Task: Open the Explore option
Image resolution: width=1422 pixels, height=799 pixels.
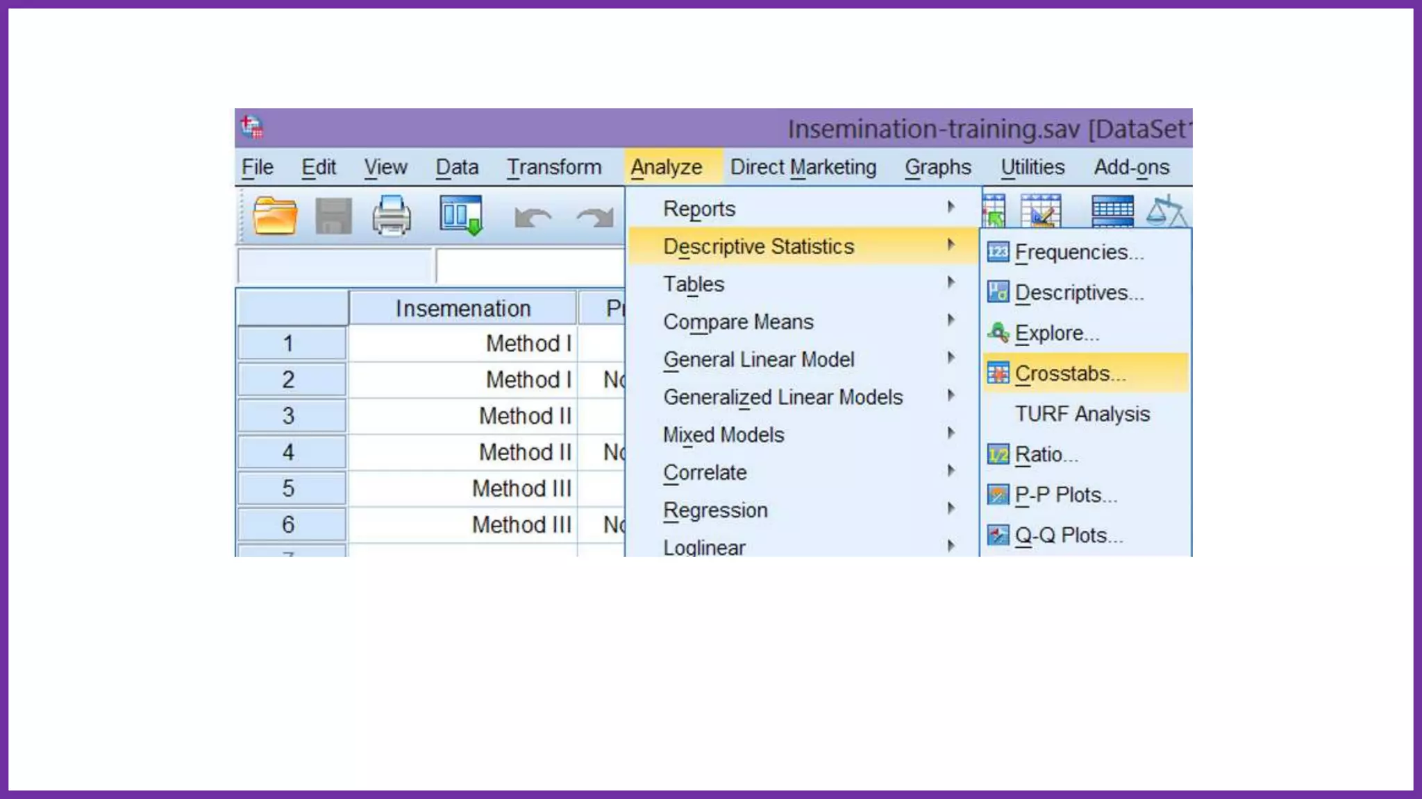Action: pos(1056,334)
